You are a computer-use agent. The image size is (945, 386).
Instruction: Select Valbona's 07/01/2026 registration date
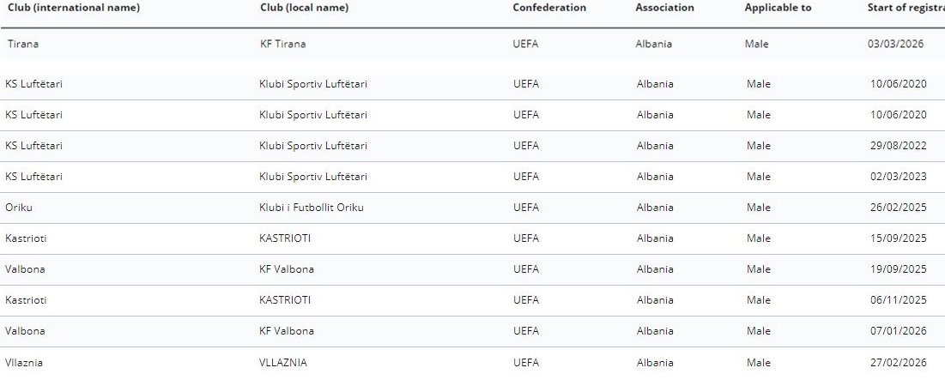[x=898, y=331]
